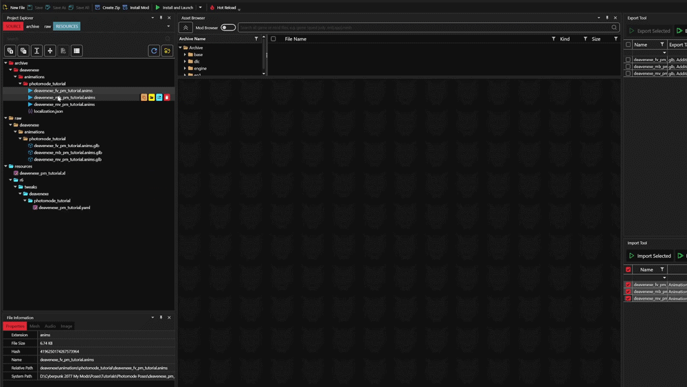
Task: Open the dropdown arrow next to Install and Launch
Action: 202,8
